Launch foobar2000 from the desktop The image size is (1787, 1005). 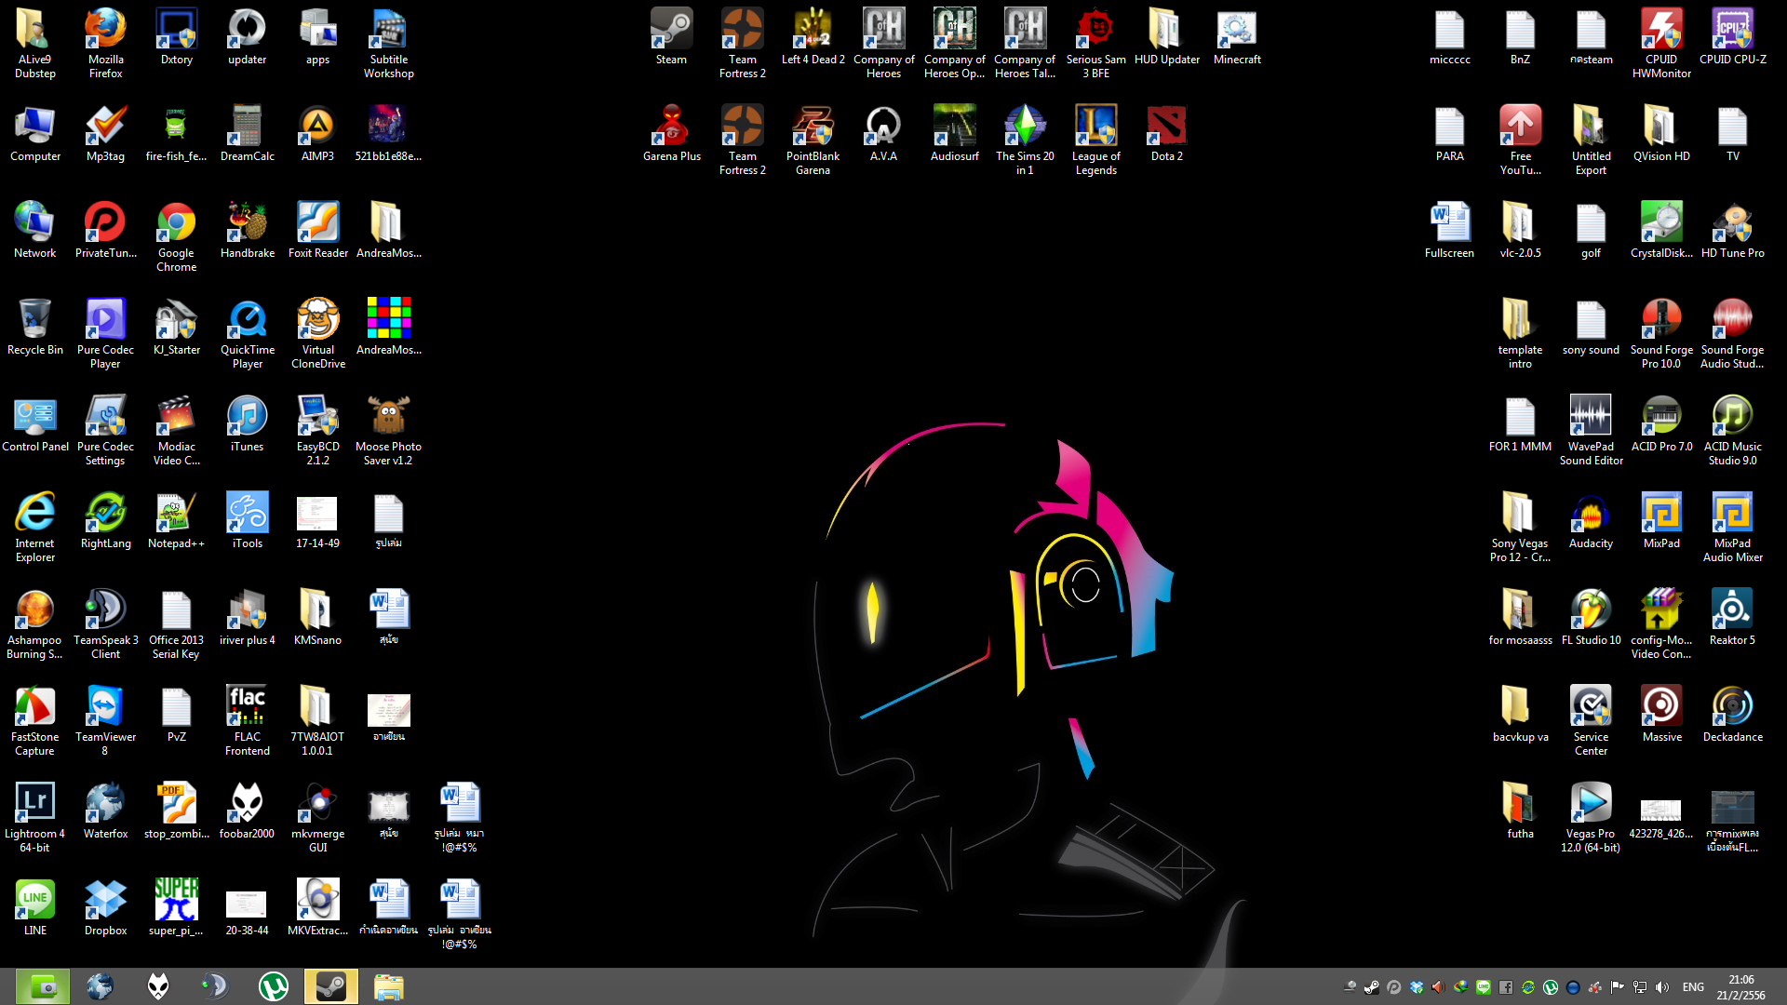tap(247, 808)
